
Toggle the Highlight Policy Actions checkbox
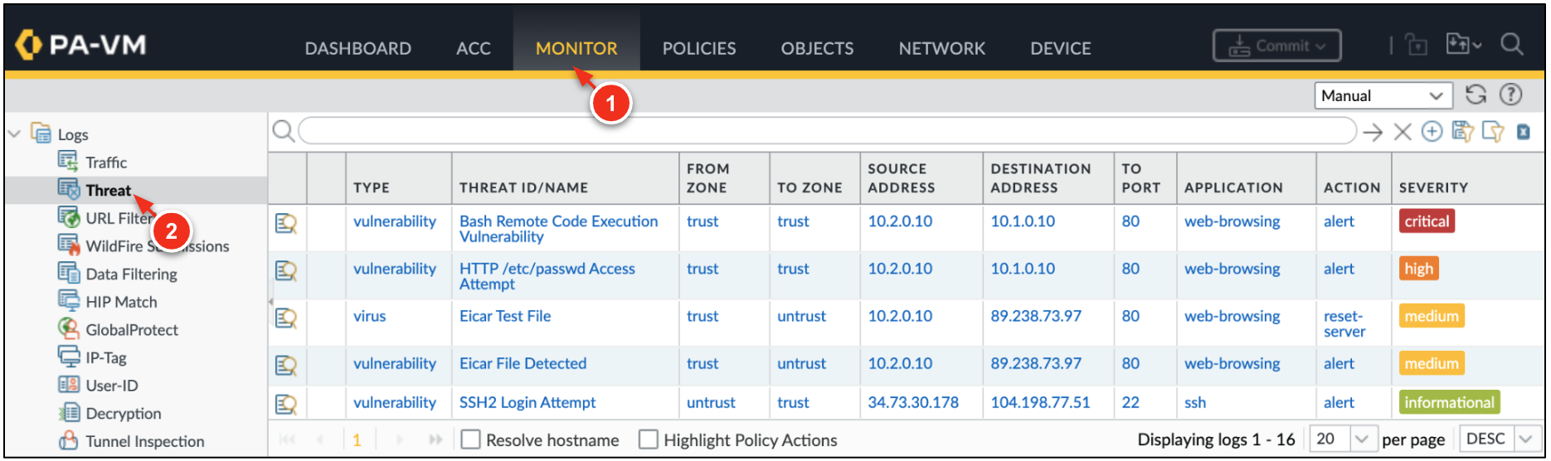649,439
